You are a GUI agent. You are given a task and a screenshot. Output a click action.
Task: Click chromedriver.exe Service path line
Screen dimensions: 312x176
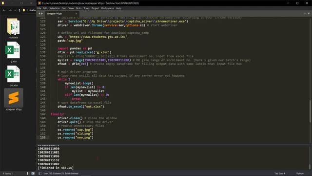123,22
